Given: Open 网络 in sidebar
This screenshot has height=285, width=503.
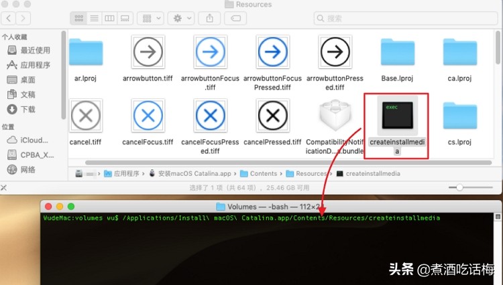Looking at the screenshot, I should pos(21,169).
